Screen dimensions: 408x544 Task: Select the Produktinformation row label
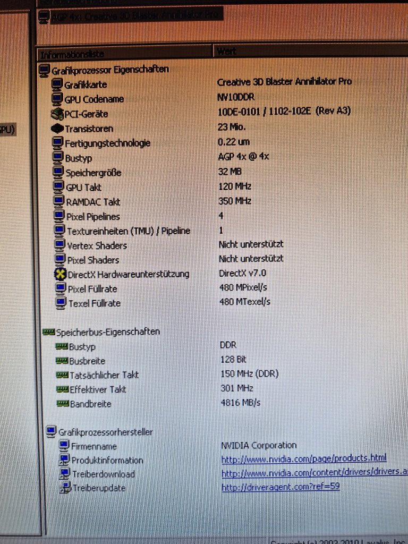click(107, 461)
